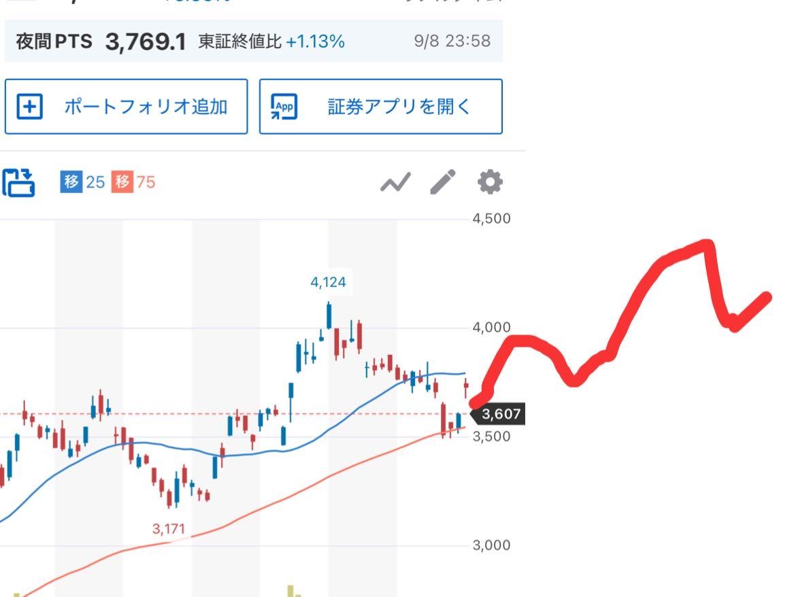Click the 3,000 price axis label

(x=492, y=545)
